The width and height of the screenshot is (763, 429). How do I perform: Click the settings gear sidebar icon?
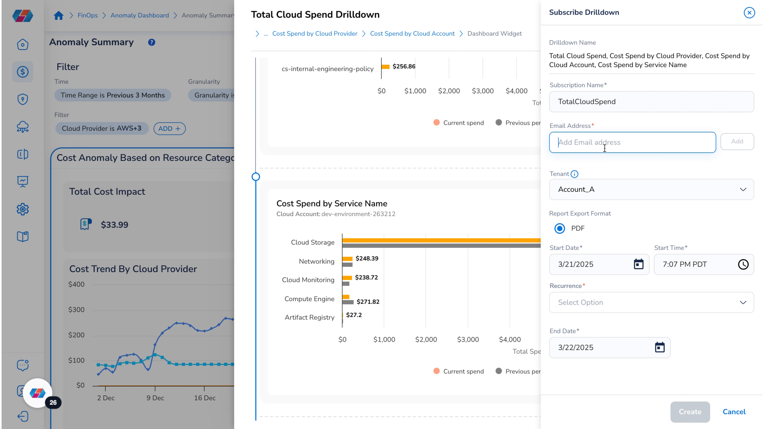(23, 209)
